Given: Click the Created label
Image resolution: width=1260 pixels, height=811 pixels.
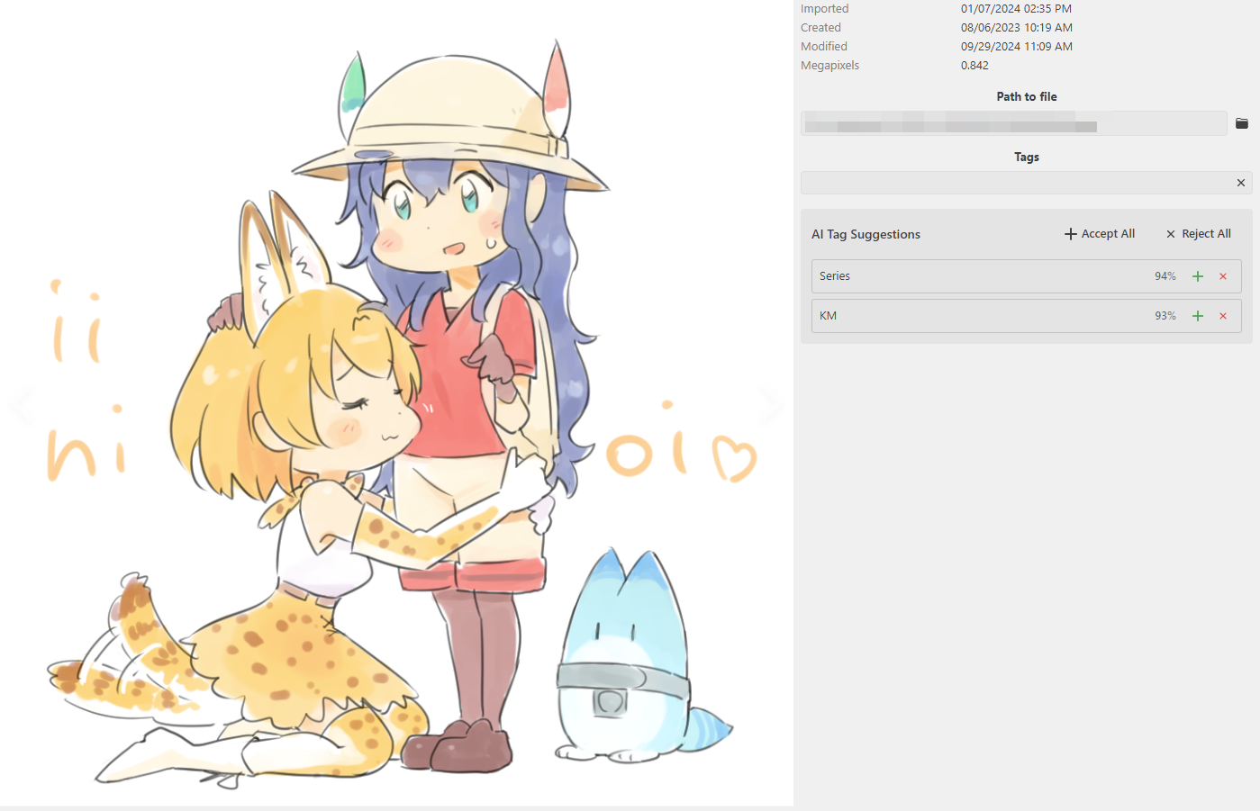Looking at the screenshot, I should point(821,28).
